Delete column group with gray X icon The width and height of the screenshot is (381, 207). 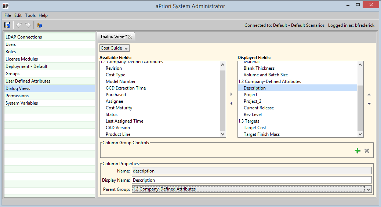pyautogui.click(x=367, y=151)
